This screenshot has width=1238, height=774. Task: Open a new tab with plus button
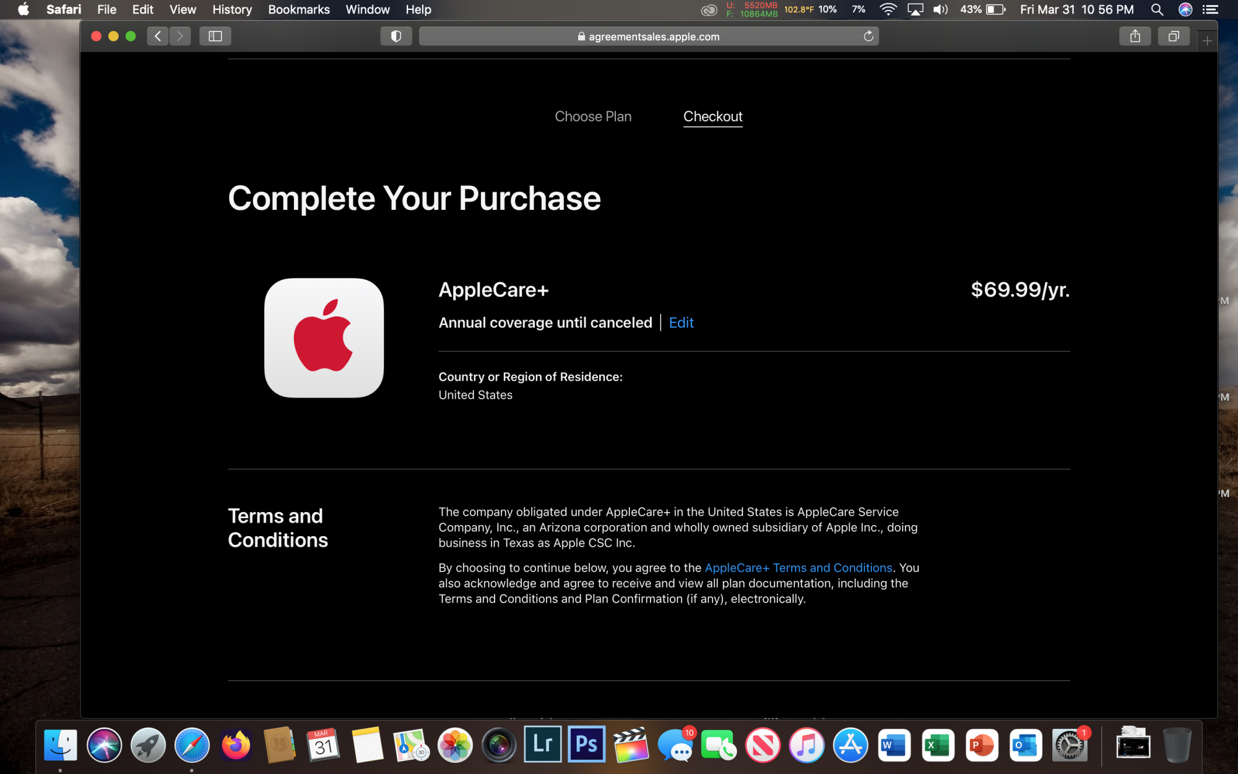[x=1207, y=41]
